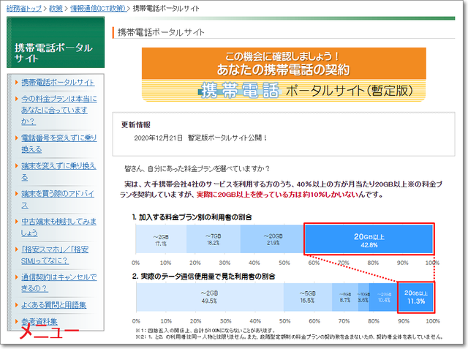Go to 情報通信(ICT政策) breadcrumb

click(97, 9)
